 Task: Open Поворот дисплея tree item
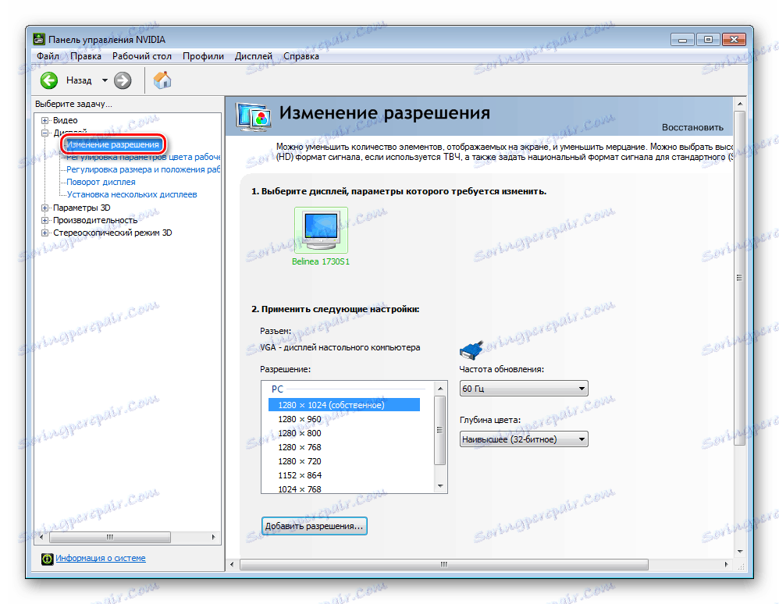tap(101, 182)
